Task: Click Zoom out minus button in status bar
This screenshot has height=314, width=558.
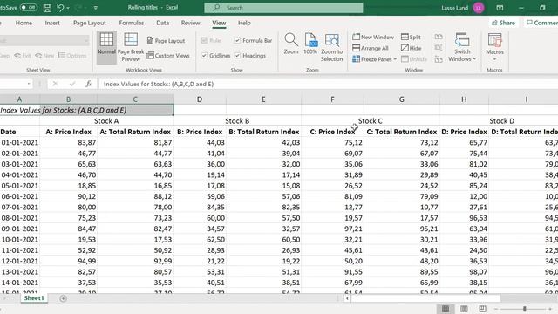Action: [495, 309]
